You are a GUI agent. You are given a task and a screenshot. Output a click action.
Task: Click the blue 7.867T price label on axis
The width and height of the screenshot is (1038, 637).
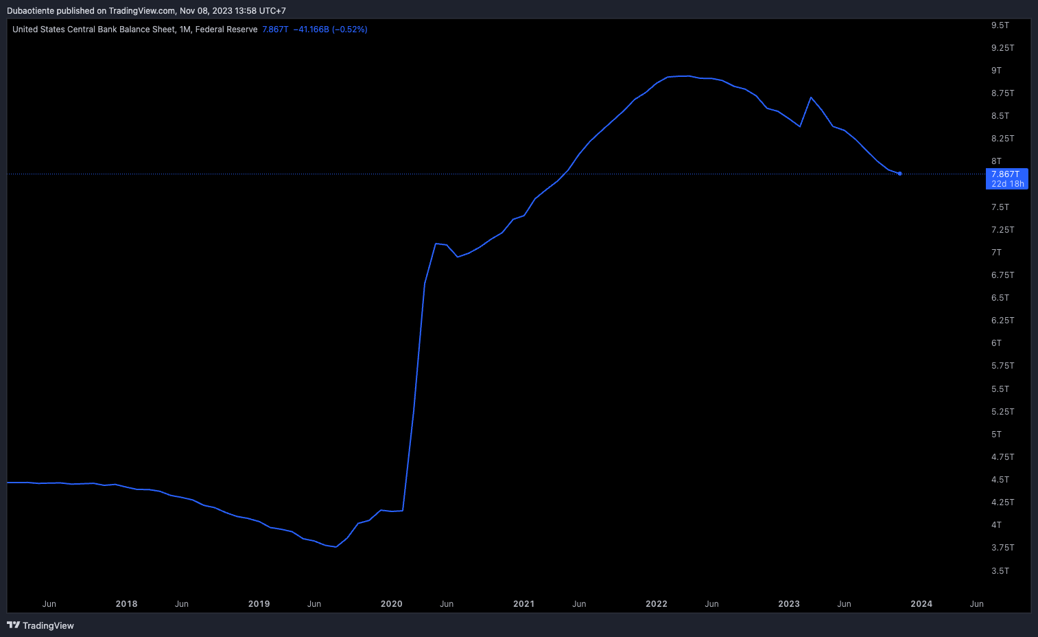pos(1005,174)
